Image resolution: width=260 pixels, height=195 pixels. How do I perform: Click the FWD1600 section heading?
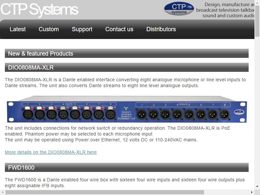(127, 167)
